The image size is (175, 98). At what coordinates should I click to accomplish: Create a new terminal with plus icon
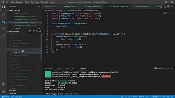163,68
